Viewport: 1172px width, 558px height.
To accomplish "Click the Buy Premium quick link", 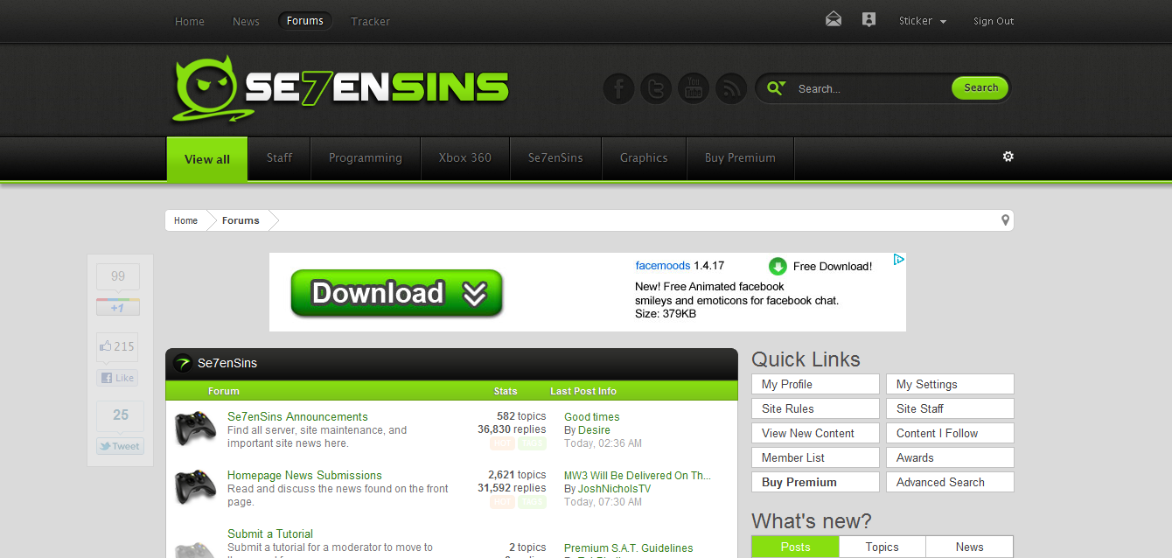I will pos(815,482).
